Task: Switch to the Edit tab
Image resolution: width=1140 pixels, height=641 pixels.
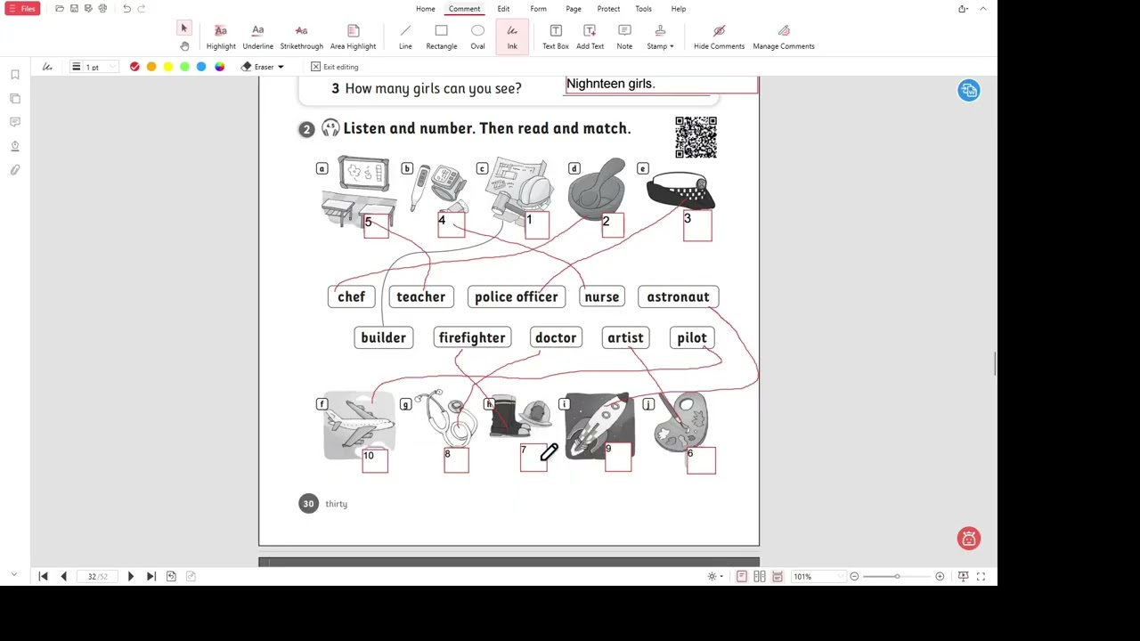Action: coord(503,9)
